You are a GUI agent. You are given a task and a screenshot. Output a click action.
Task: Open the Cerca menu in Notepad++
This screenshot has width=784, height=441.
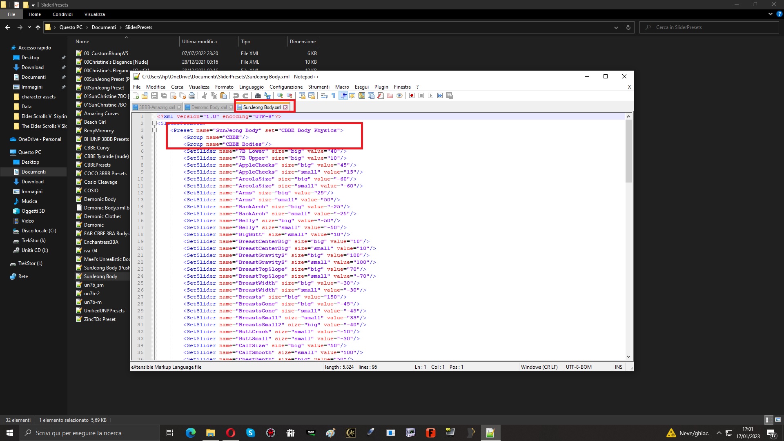click(177, 87)
